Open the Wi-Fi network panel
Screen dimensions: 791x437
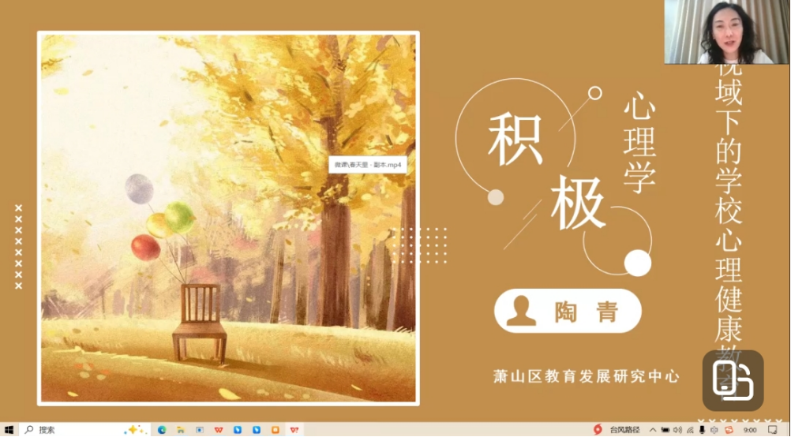[x=691, y=430]
